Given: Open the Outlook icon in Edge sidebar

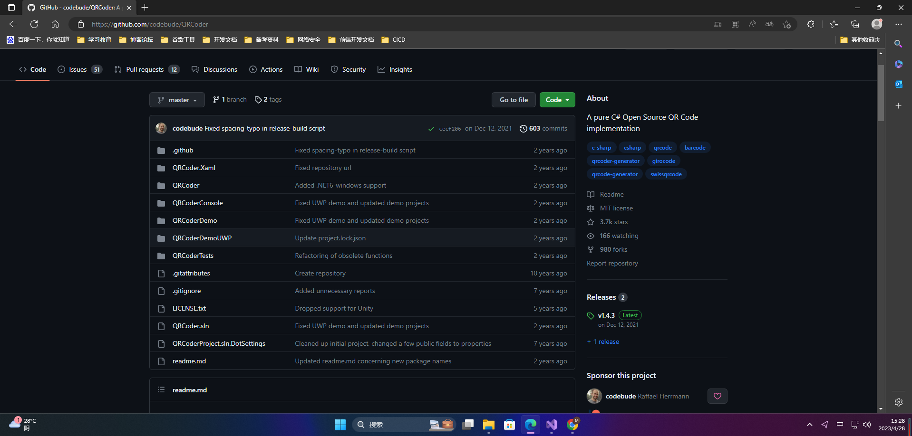Looking at the screenshot, I should pos(898,84).
